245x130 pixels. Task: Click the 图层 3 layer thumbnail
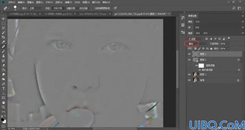coord(195,54)
